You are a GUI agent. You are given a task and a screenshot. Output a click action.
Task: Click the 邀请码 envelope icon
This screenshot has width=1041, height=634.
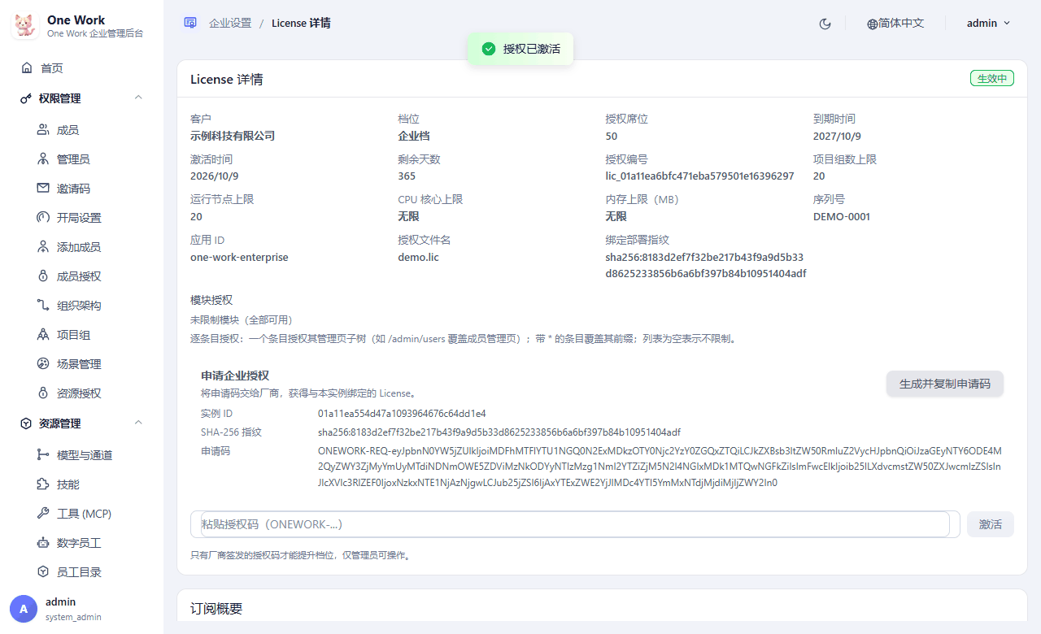point(43,189)
